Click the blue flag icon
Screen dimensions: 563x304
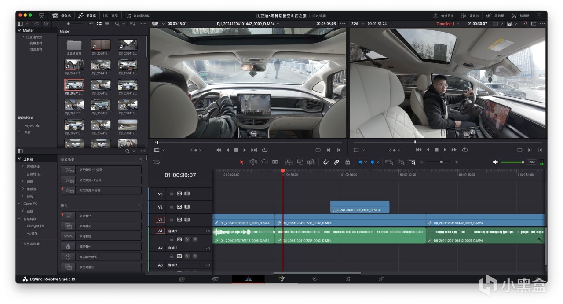pos(360,162)
